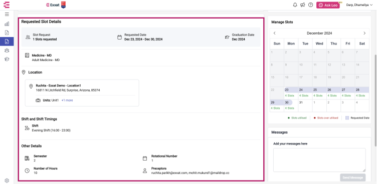The image size is (377, 184).
Task: Click the Exxat logo in header
Action: point(53,5)
